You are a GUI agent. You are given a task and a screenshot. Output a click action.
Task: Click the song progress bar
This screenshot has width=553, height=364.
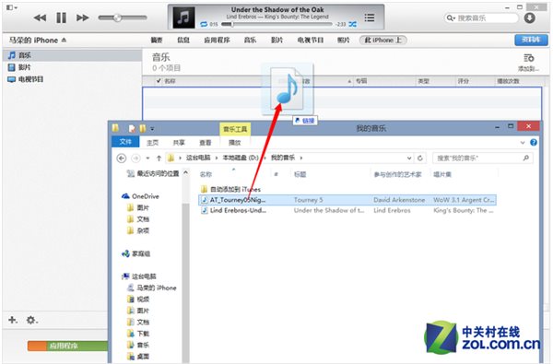coord(276,24)
